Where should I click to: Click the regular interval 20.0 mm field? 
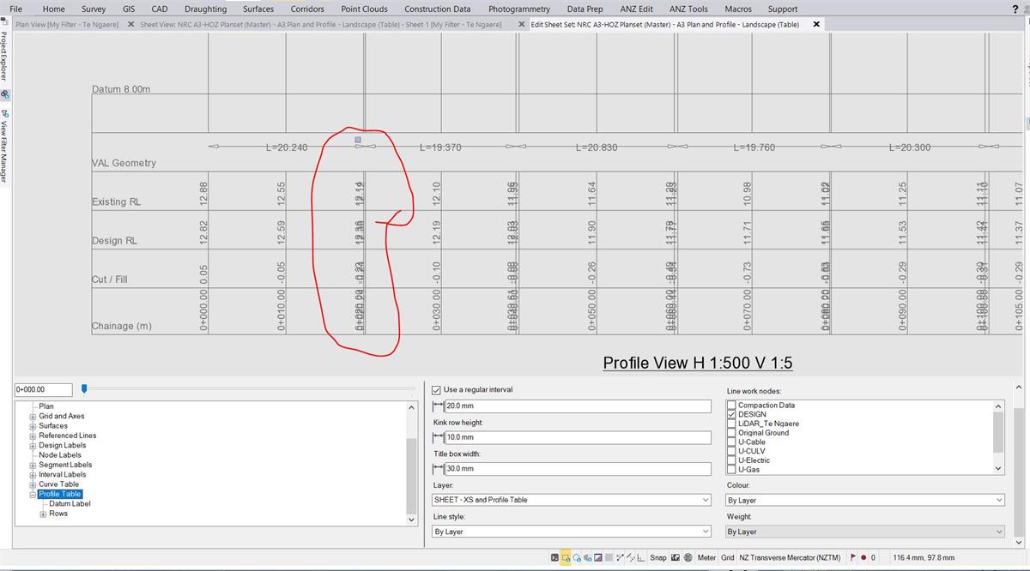tap(578, 406)
